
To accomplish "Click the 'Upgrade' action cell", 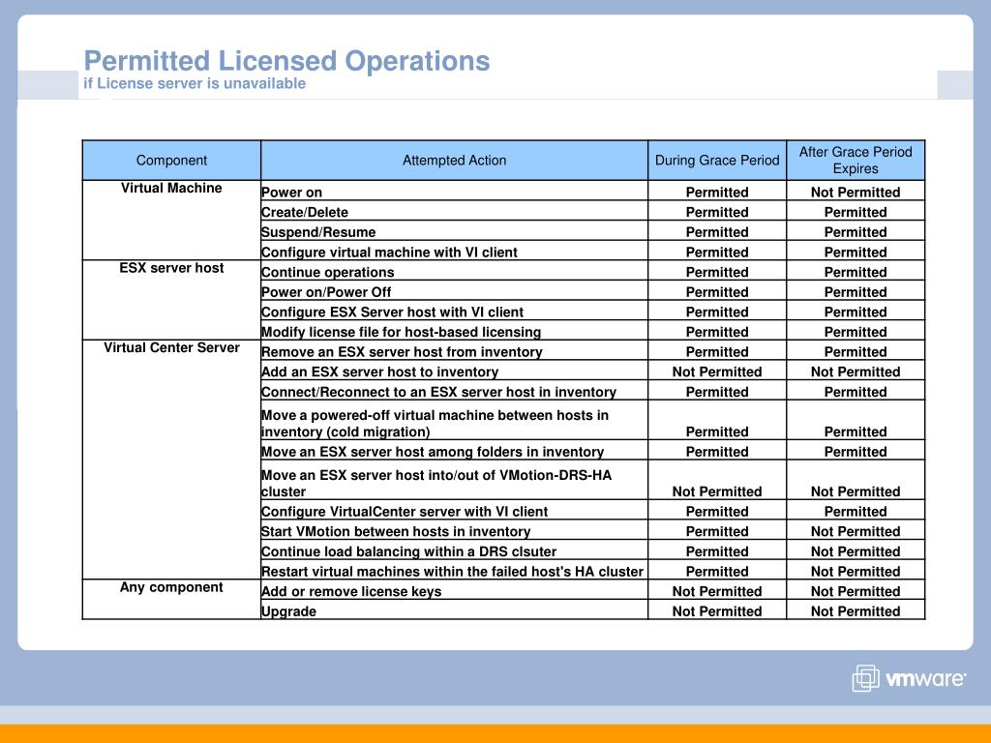I will point(455,611).
